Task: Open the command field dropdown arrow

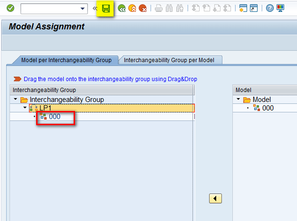Action: [x=84, y=9]
